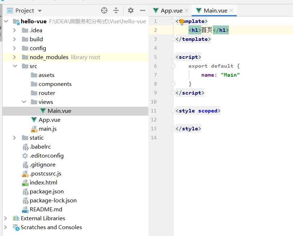Click line number 10 in the gutter
The height and width of the screenshot is (236, 293).
click(154, 102)
